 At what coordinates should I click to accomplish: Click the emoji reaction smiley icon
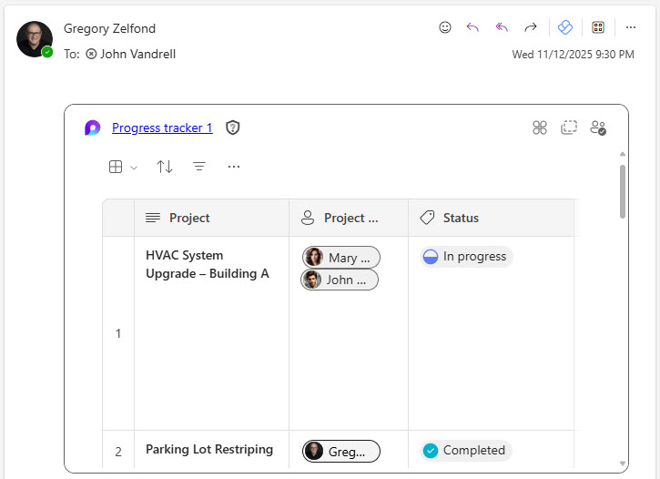pyautogui.click(x=445, y=27)
